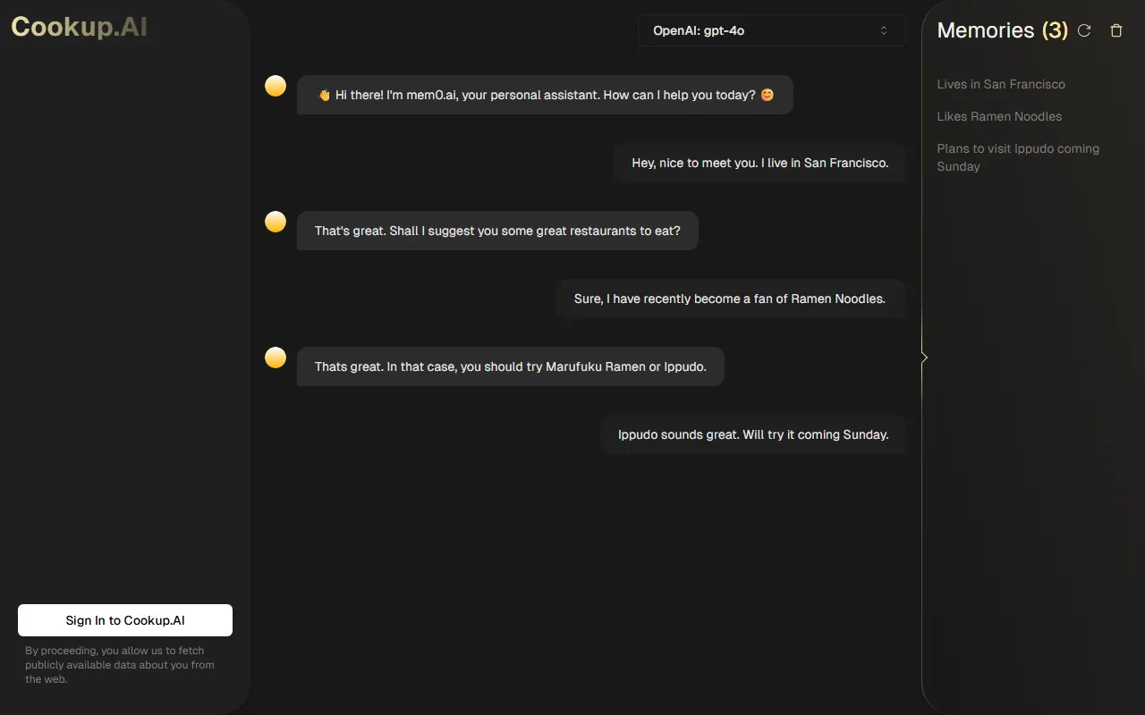
Task: Click the Cookup.AI logo
Action: tap(79, 27)
